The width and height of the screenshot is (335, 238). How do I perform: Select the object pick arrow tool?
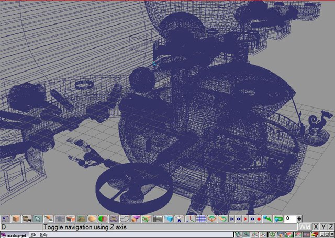click(38, 219)
